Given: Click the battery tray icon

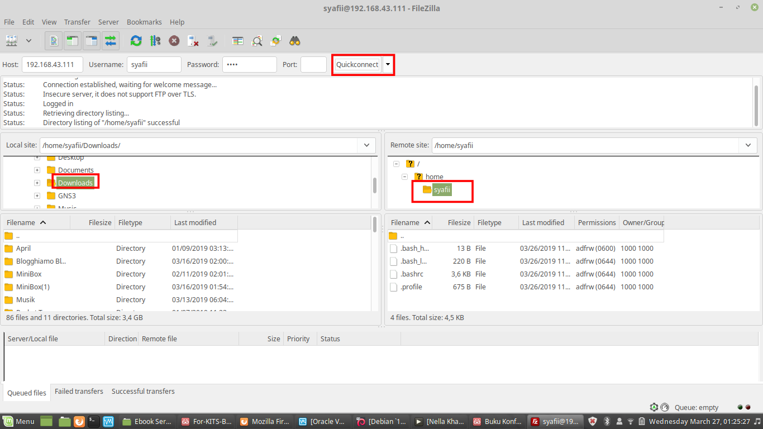Looking at the screenshot, I should [642, 421].
